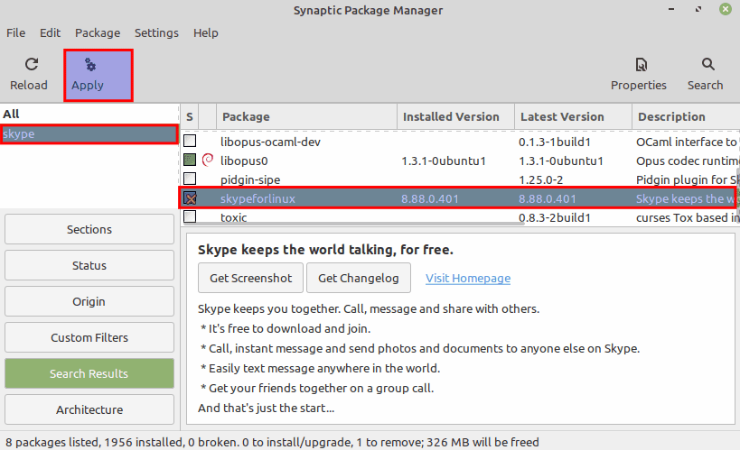This screenshot has width=740, height=450.
Task: Click the Get Changelog button
Action: [x=358, y=278]
